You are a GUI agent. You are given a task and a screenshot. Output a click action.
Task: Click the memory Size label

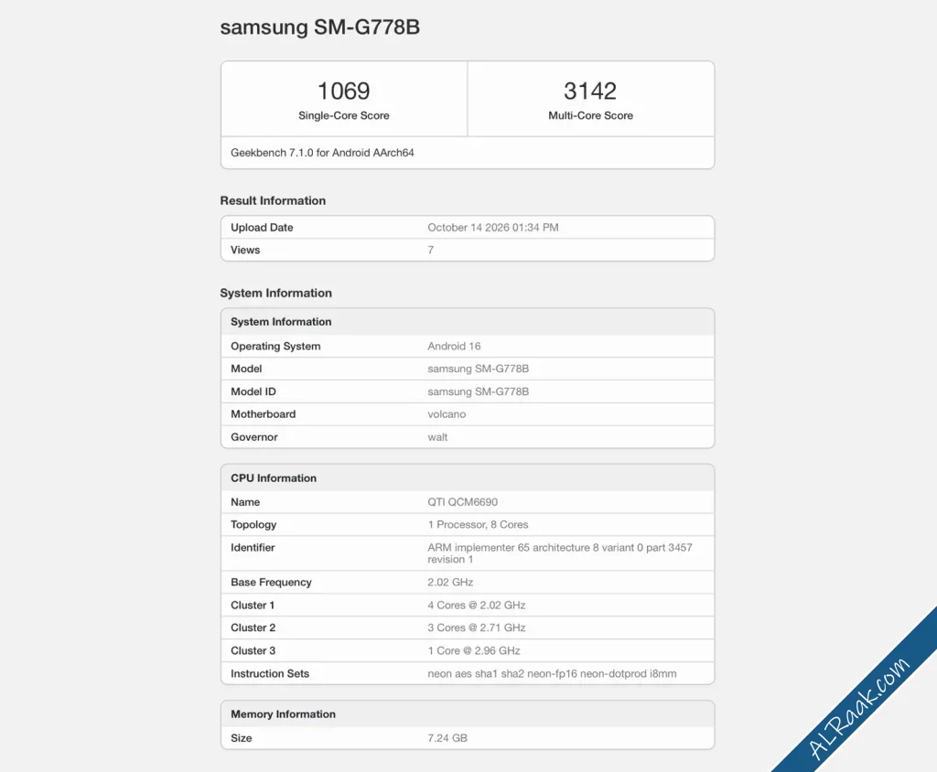[x=242, y=738]
